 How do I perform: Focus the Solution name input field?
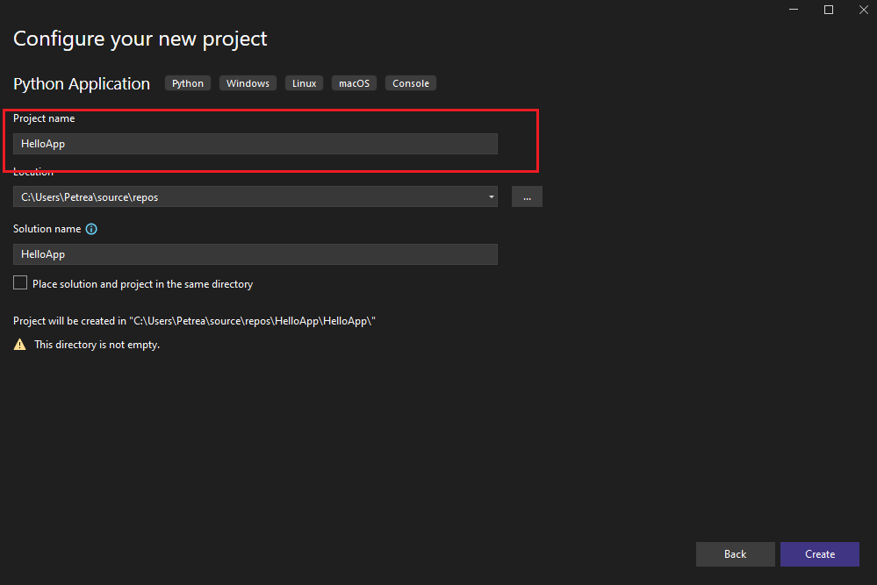click(x=255, y=254)
